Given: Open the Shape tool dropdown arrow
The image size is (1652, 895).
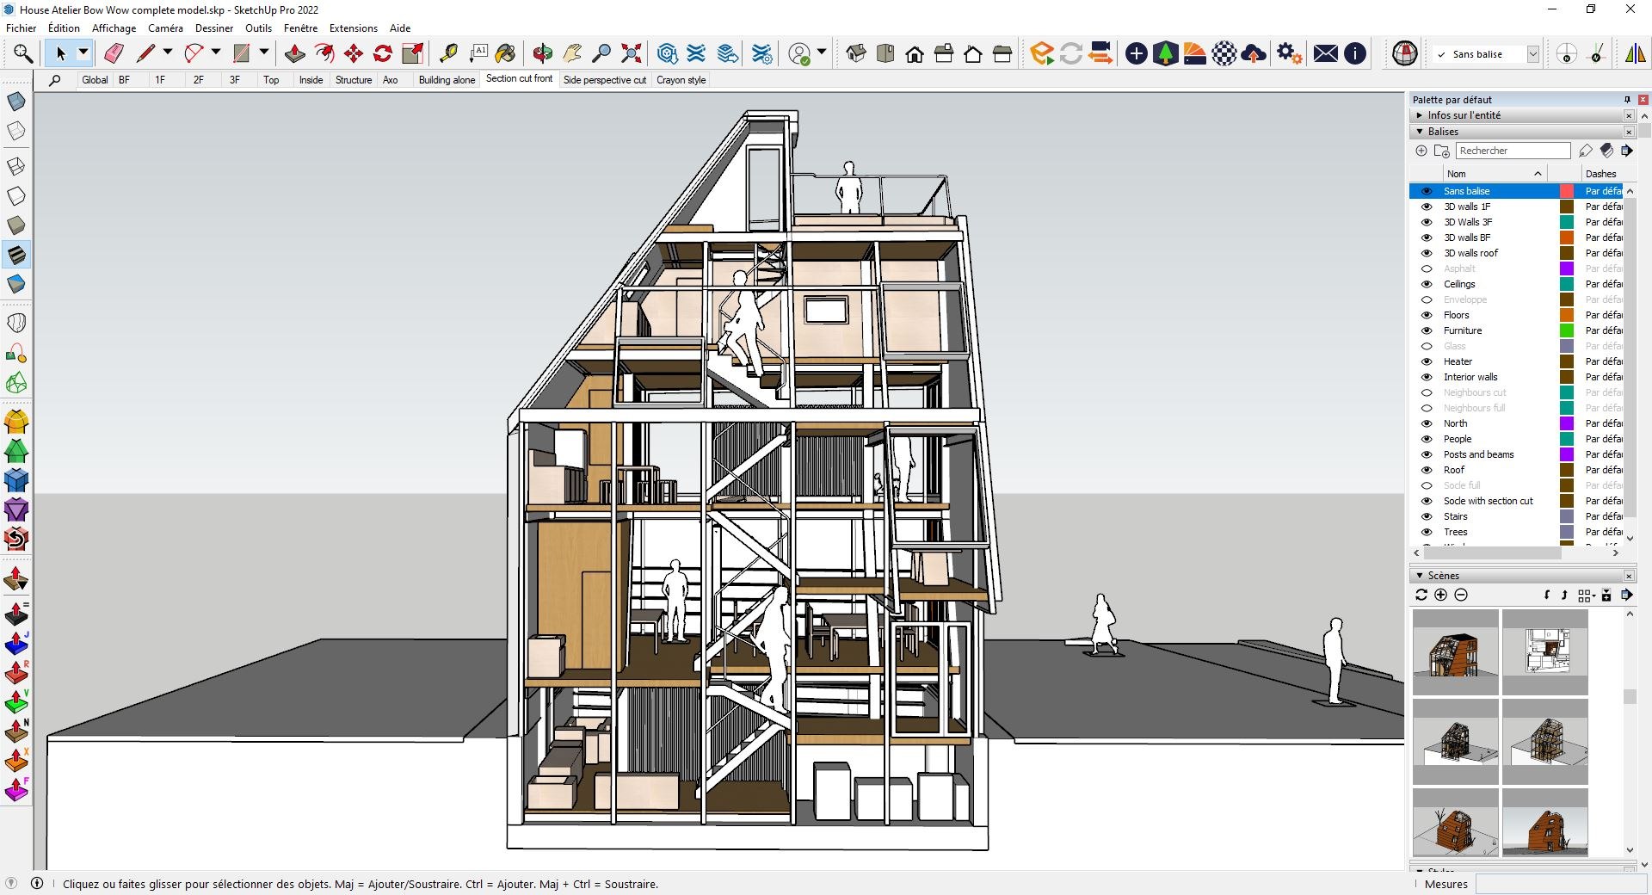Looking at the screenshot, I should pyautogui.click(x=264, y=53).
